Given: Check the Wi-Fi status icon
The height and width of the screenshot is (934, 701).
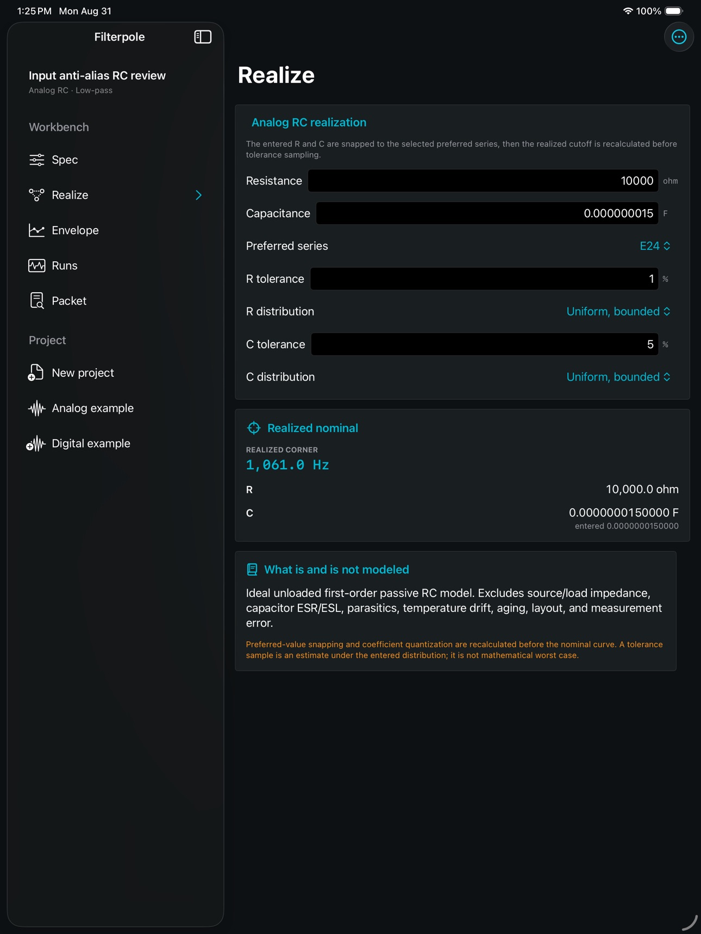Looking at the screenshot, I should pos(628,11).
